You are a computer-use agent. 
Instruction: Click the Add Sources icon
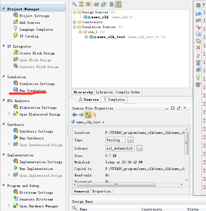click(x=16, y=22)
